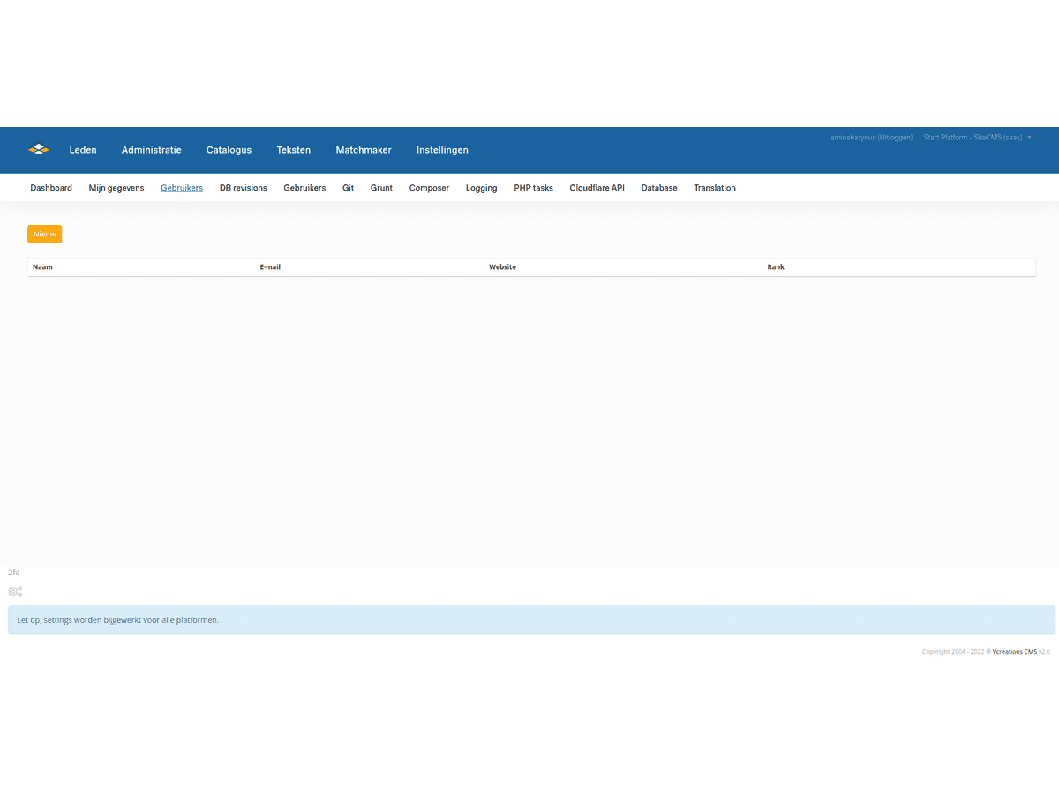Image resolution: width=1059 pixels, height=794 pixels.
Task: Go to the Catalogus menu
Action: [x=229, y=150]
